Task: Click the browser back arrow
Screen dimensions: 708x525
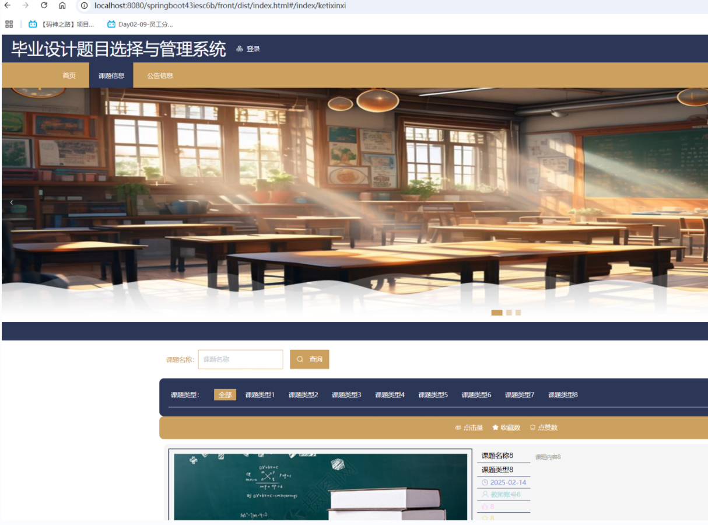Action: [x=7, y=5]
